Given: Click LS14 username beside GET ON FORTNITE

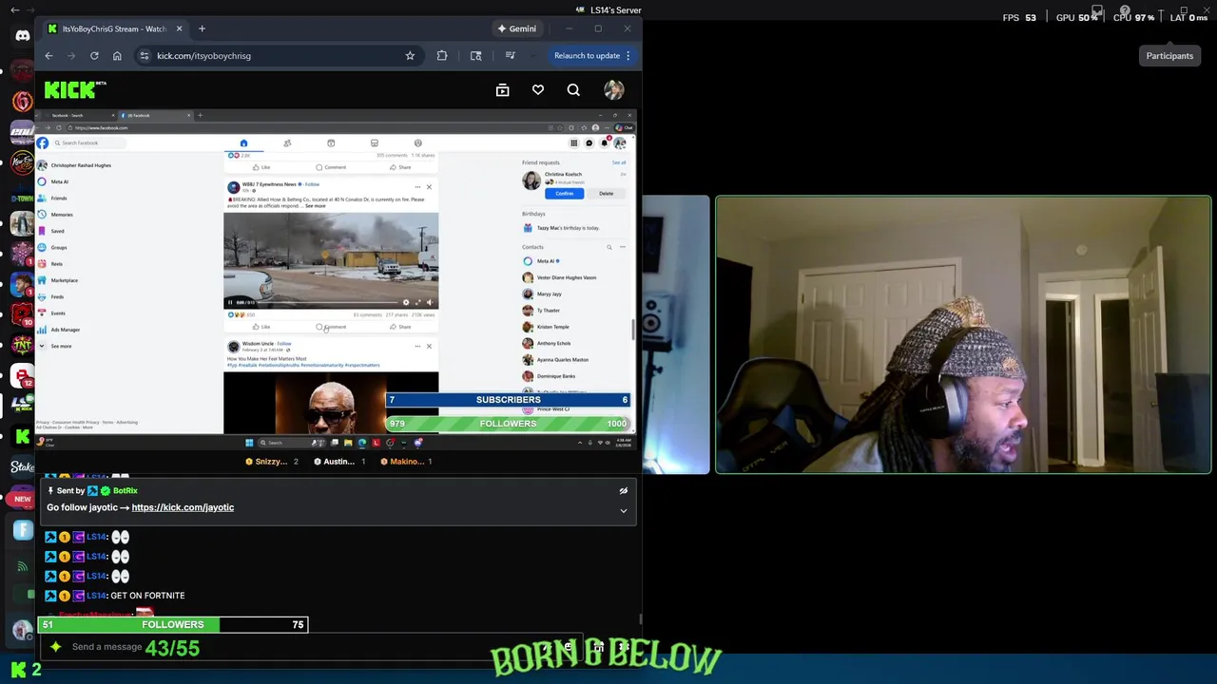Looking at the screenshot, I should 96,596.
